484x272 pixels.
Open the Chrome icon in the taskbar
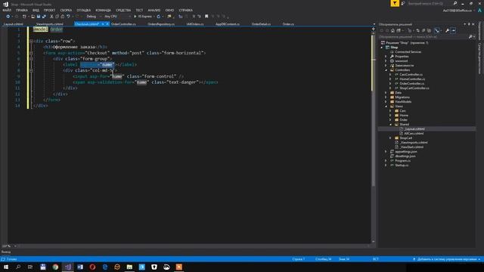click(55, 267)
